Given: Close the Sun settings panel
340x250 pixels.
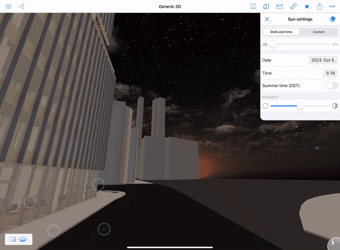Looking at the screenshot, I should coord(267,19).
